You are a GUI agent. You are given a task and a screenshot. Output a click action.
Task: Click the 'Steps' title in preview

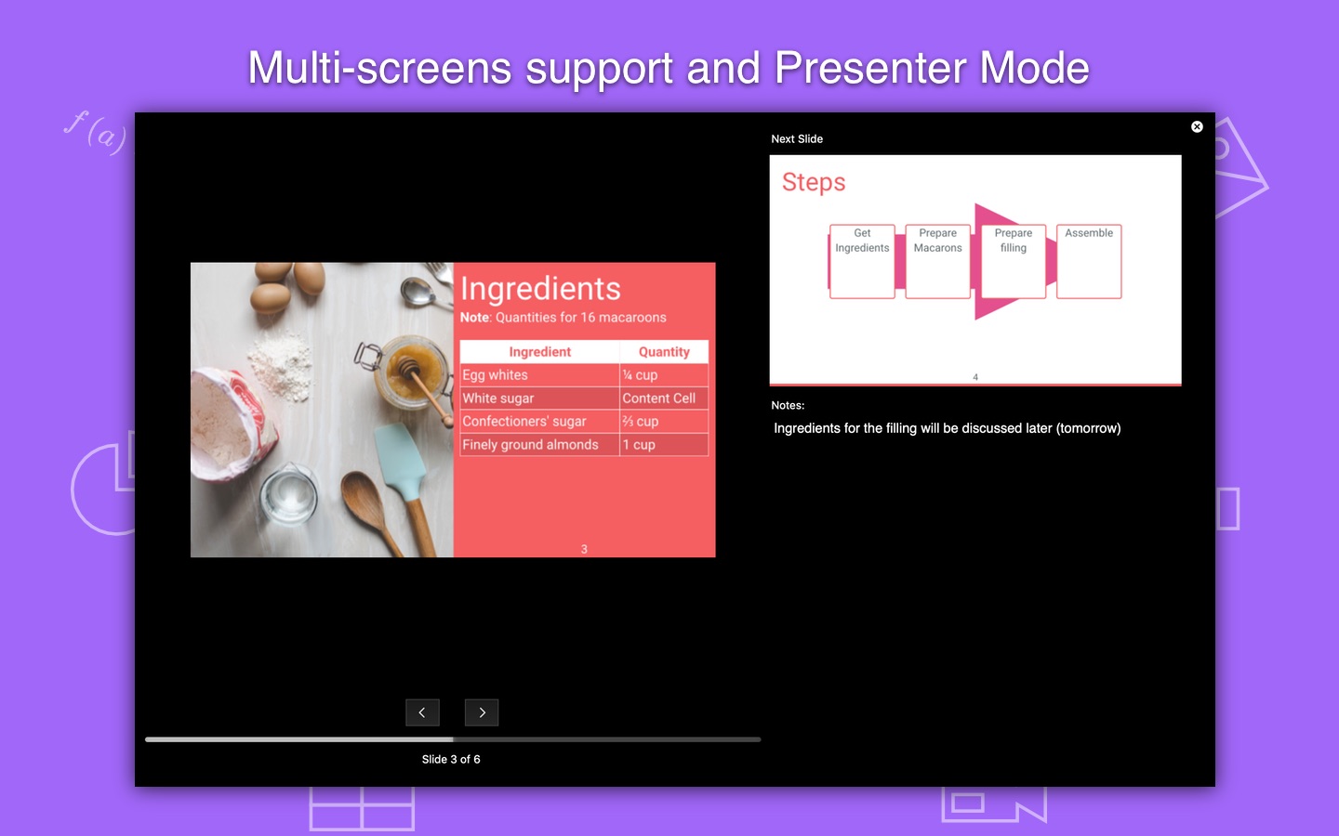(x=814, y=182)
